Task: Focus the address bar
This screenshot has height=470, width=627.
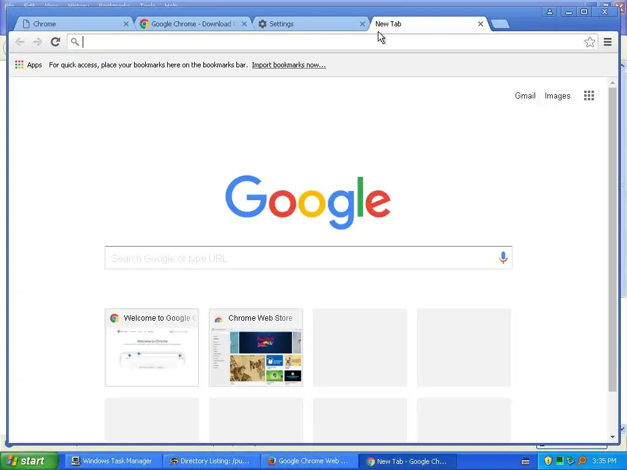Action: 332,42
